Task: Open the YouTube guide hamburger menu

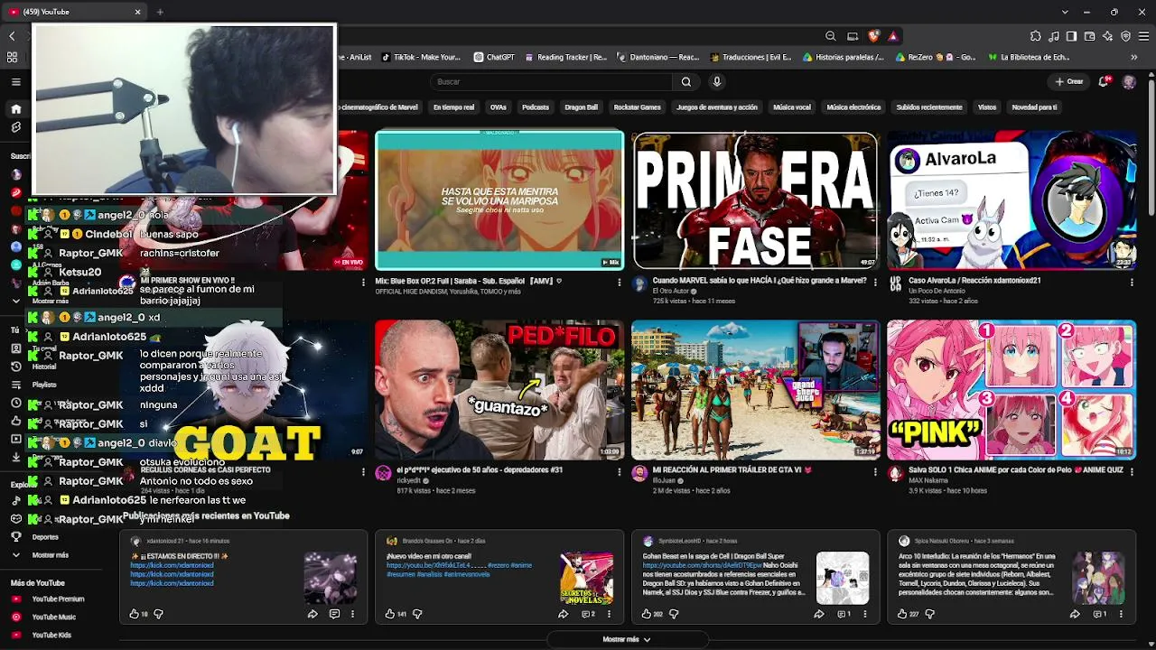Action: [16, 82]
